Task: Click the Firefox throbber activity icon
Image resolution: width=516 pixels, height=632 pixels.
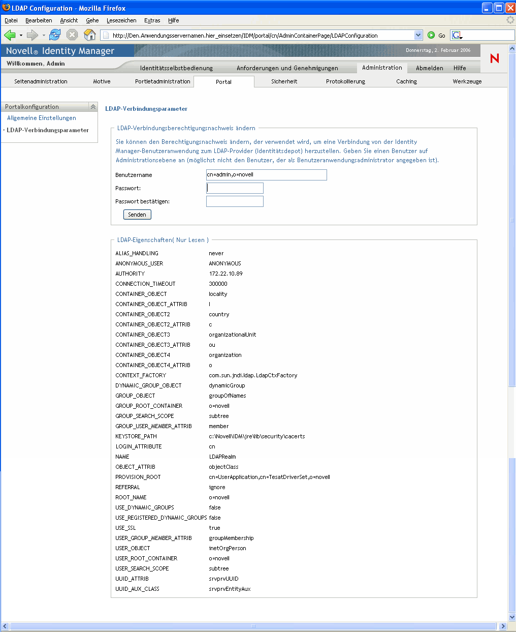Action: tap(510, 20)
